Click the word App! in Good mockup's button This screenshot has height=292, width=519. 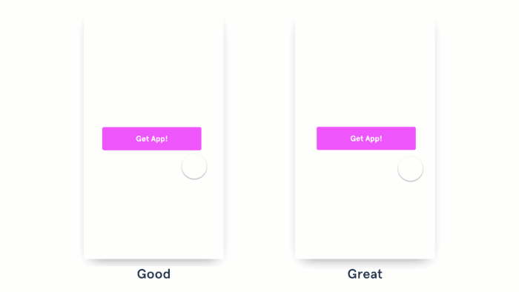159,139
